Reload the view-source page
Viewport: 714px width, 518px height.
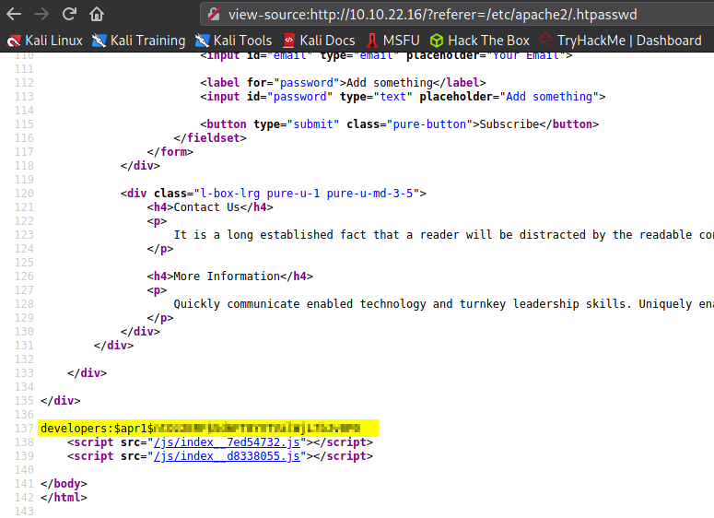[x=69, y=15]
